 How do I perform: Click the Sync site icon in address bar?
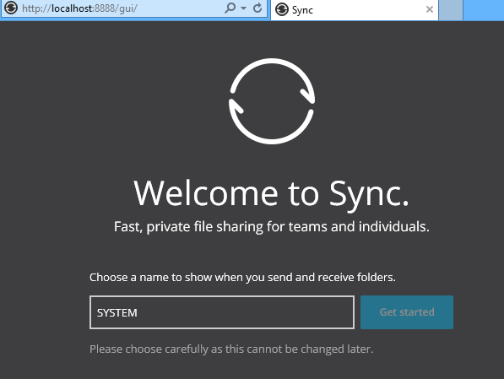11,8
